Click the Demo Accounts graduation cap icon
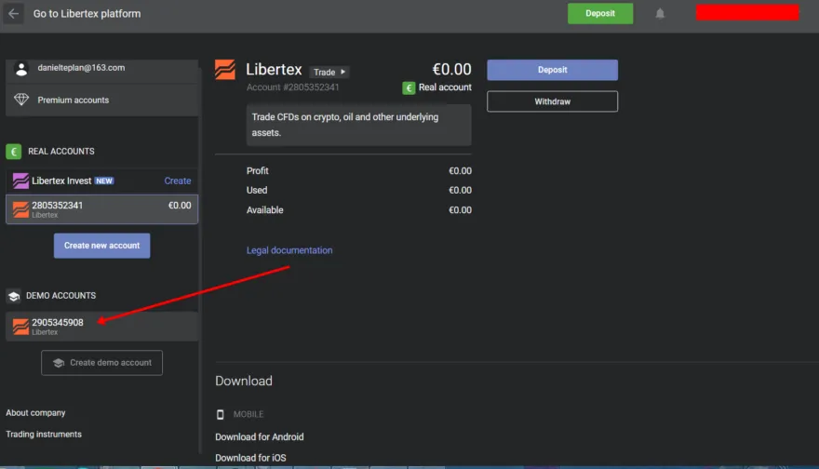819x469 pixels. (14, 296)
